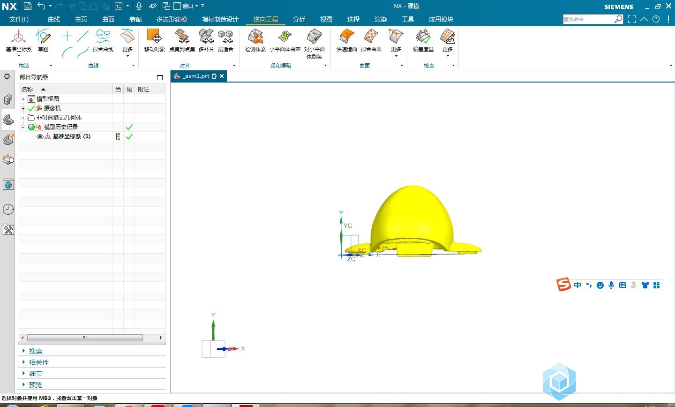Click the 多补片 multi-patch tool
Viewport: 675px width, 407px height.
(206, 40)
